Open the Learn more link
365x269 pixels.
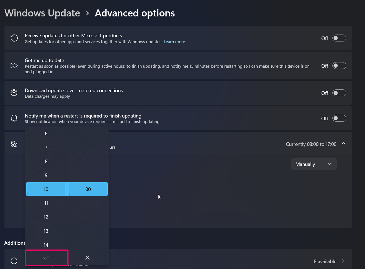(174, 42)
